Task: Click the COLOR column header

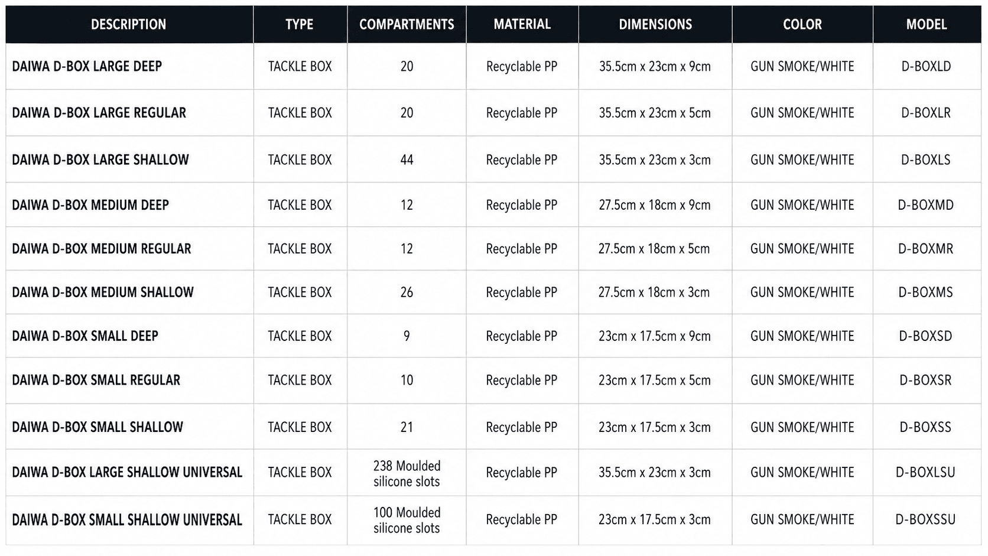Action: [802, 24]
